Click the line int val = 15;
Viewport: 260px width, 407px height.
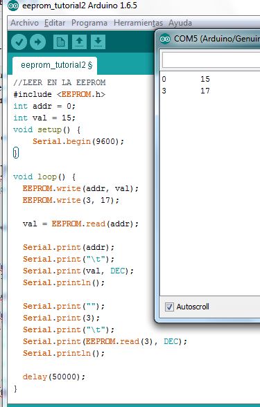44,118
